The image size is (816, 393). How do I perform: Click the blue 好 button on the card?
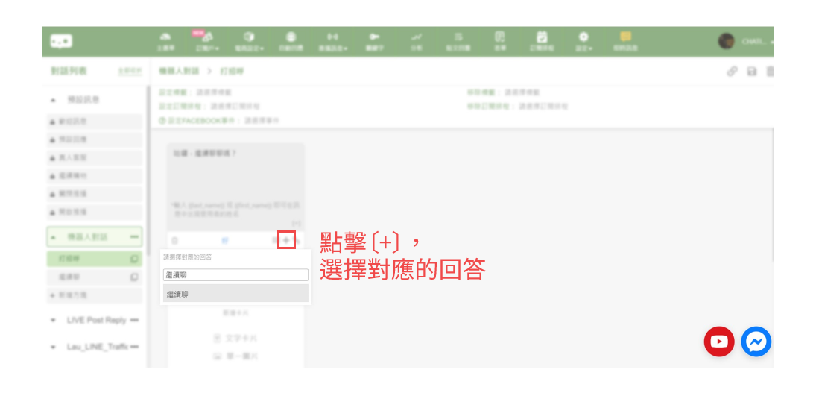pyautogui.click(x=225, y=240)
